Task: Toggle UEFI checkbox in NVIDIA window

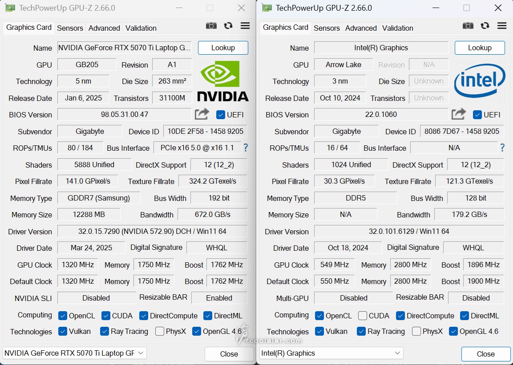Action: point(221,115)
